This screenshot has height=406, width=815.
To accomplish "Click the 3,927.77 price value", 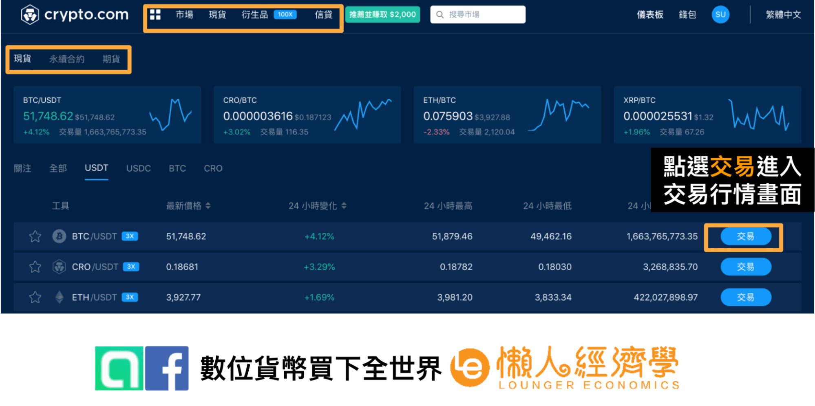I will (x=183, y=298).
